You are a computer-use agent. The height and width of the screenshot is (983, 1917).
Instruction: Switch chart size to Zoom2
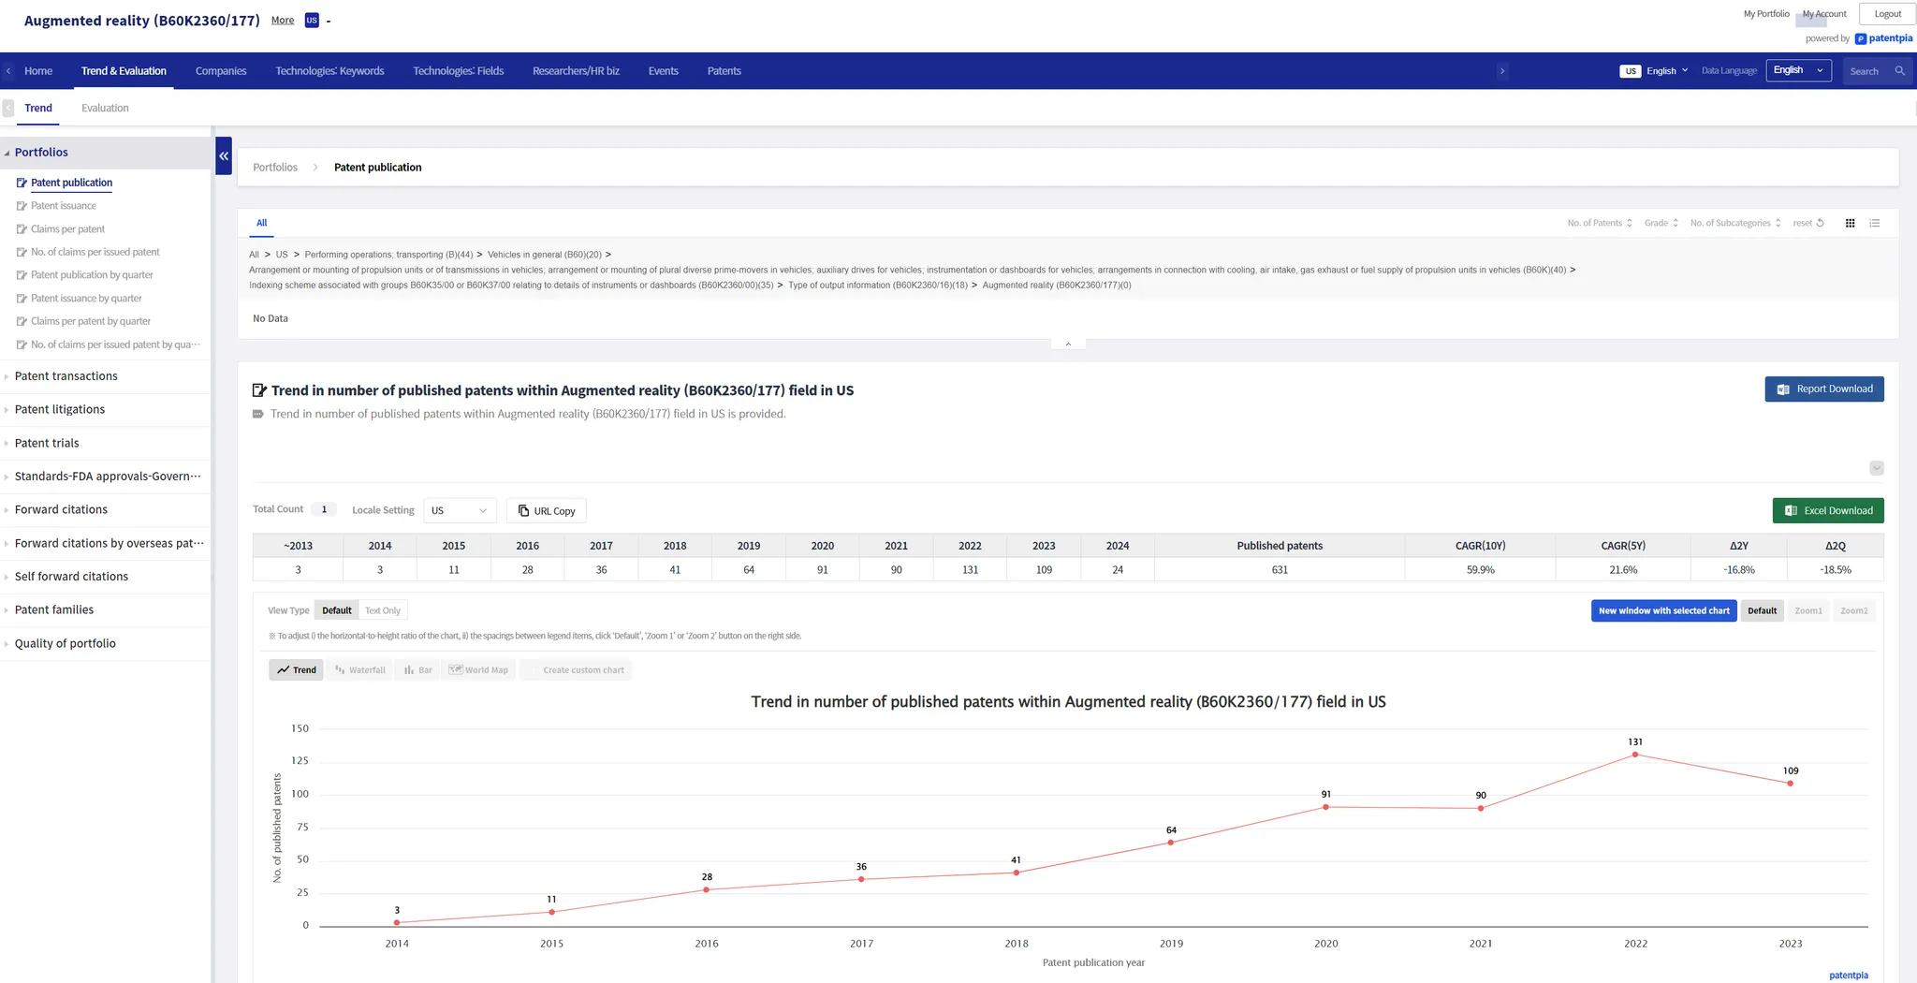point(1853,610)
